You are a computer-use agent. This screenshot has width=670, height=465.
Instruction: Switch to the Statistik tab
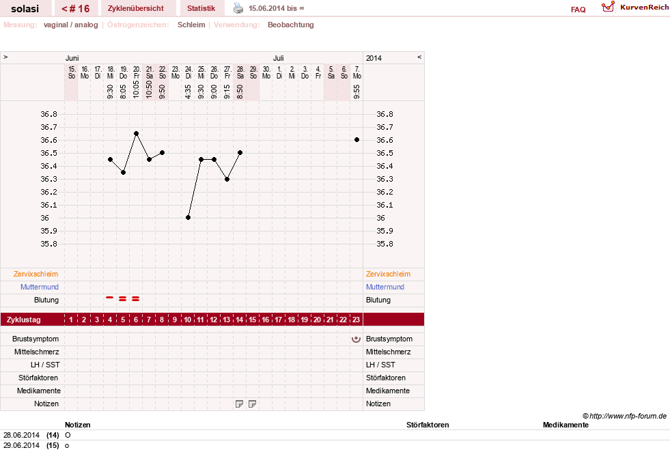(x=201, y=9)
